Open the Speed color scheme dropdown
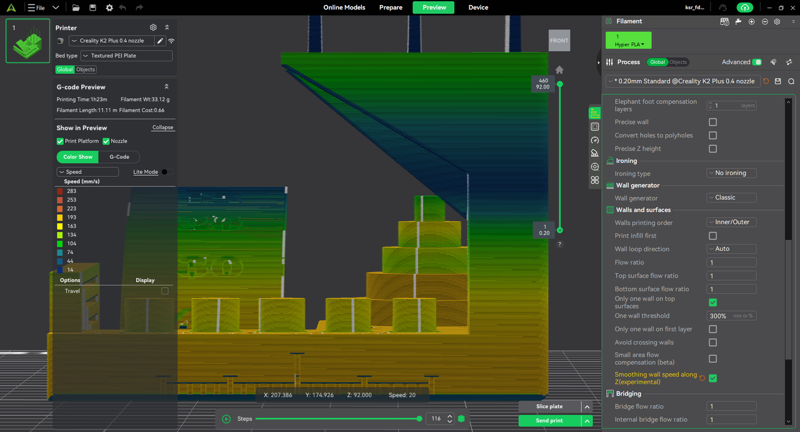Screen dimensions: 800x432 pyautogui.click(x=87, y=172)
